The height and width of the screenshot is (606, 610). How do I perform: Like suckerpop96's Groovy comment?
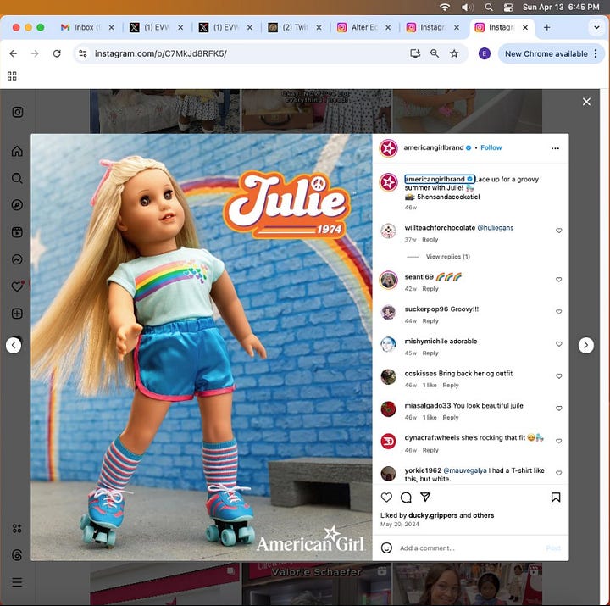(558, 312)
